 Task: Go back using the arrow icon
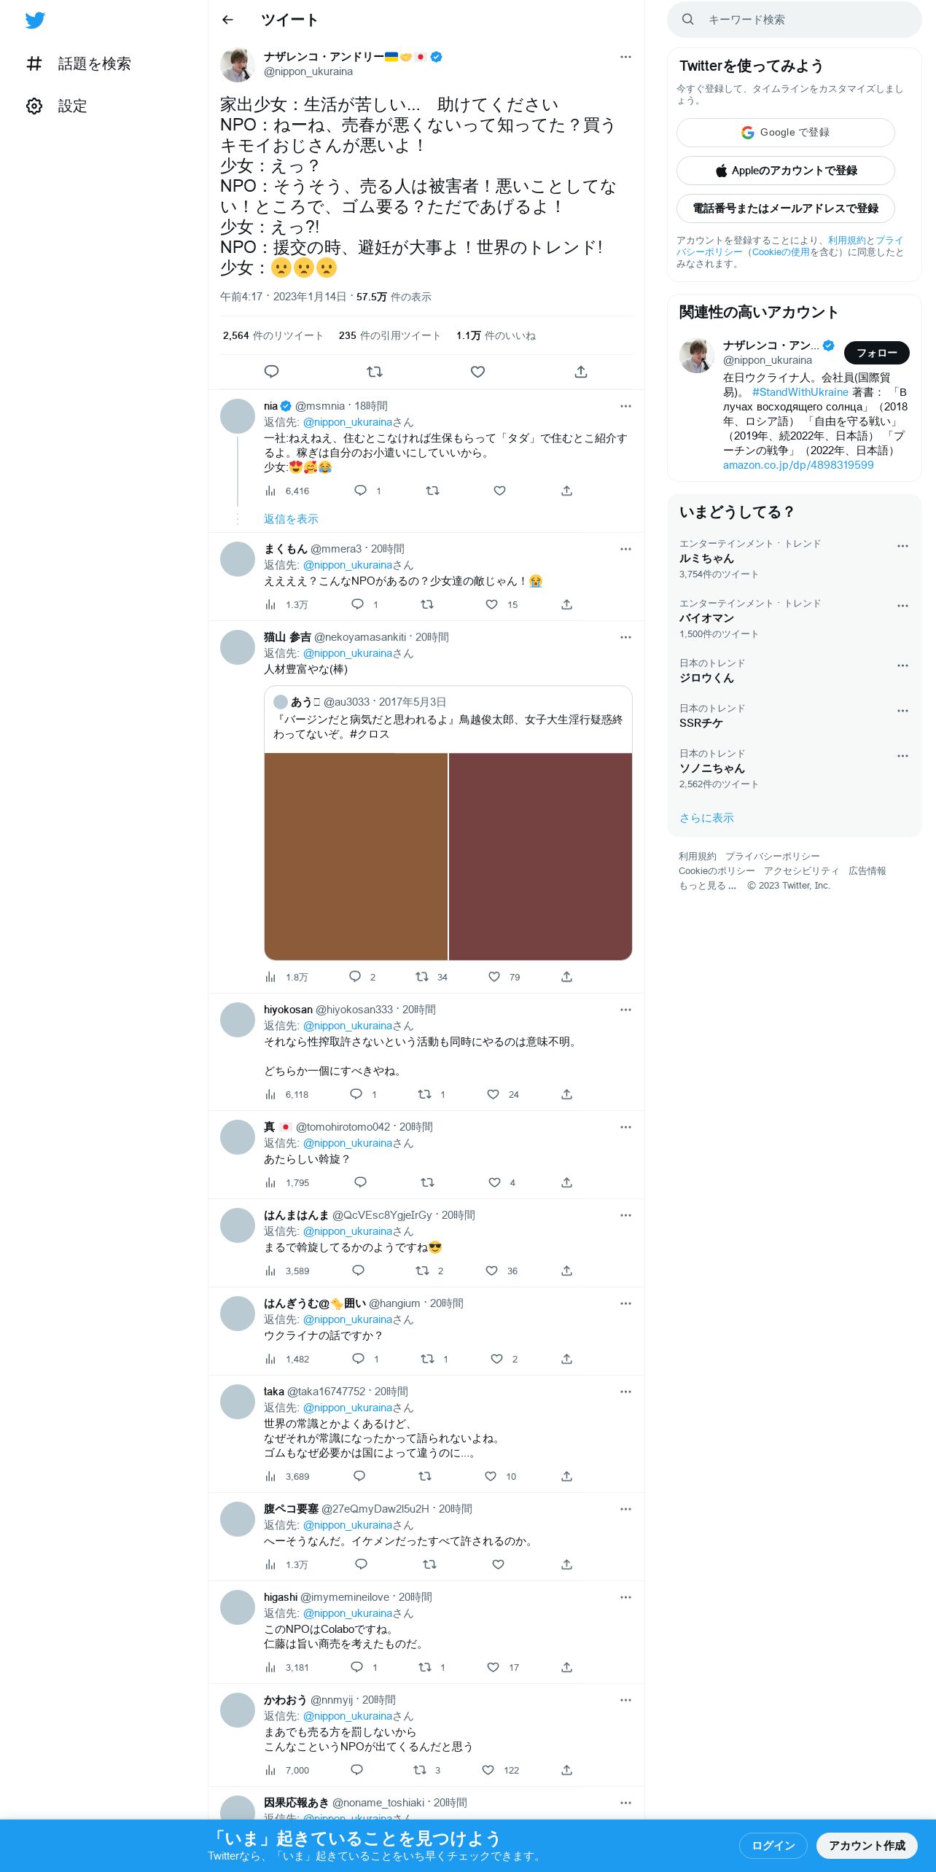[x=227, y=20]
